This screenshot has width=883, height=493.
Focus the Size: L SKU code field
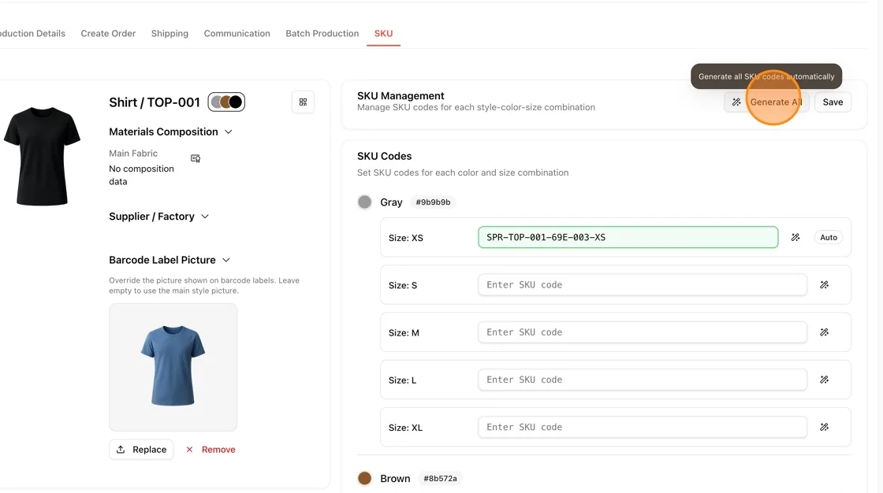point(642,380)
